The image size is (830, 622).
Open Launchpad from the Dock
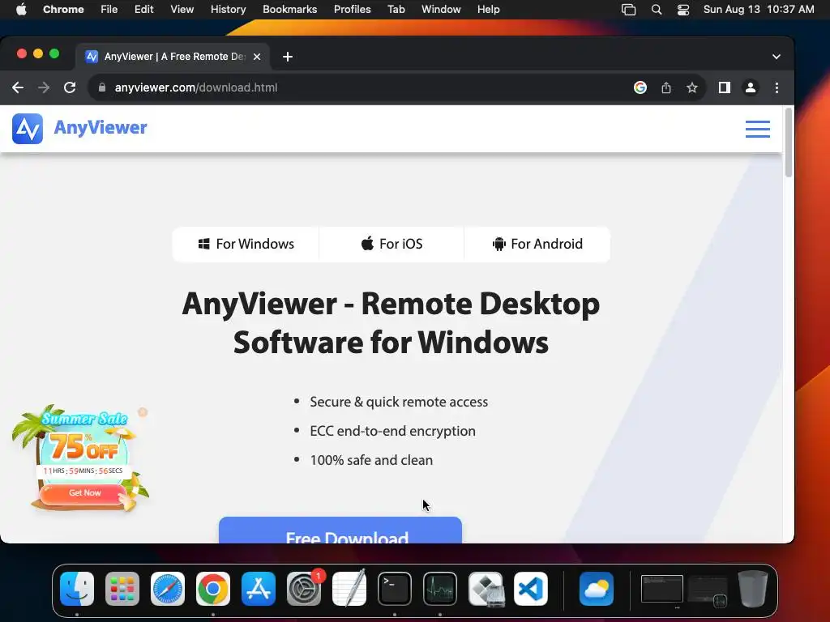122,589
